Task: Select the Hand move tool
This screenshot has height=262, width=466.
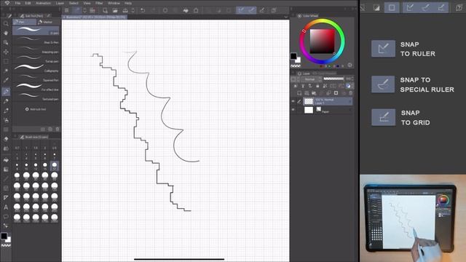Action: click(x=6, y=33)
